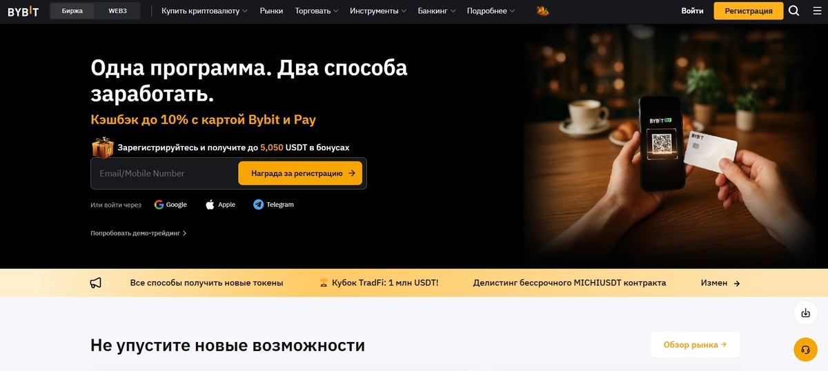
Task: Click the Регистрация button
Action: point(749,11)
